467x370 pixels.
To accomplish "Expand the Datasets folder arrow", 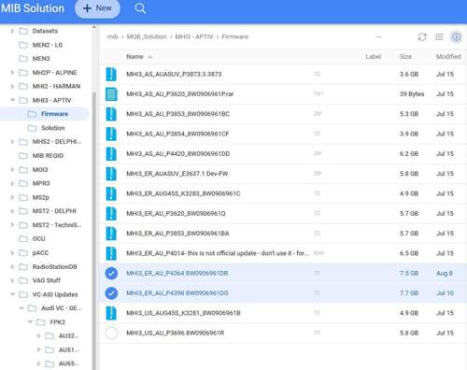I will pos(12,31).
